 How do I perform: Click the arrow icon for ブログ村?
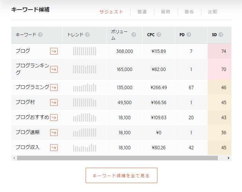pos(54,102)
